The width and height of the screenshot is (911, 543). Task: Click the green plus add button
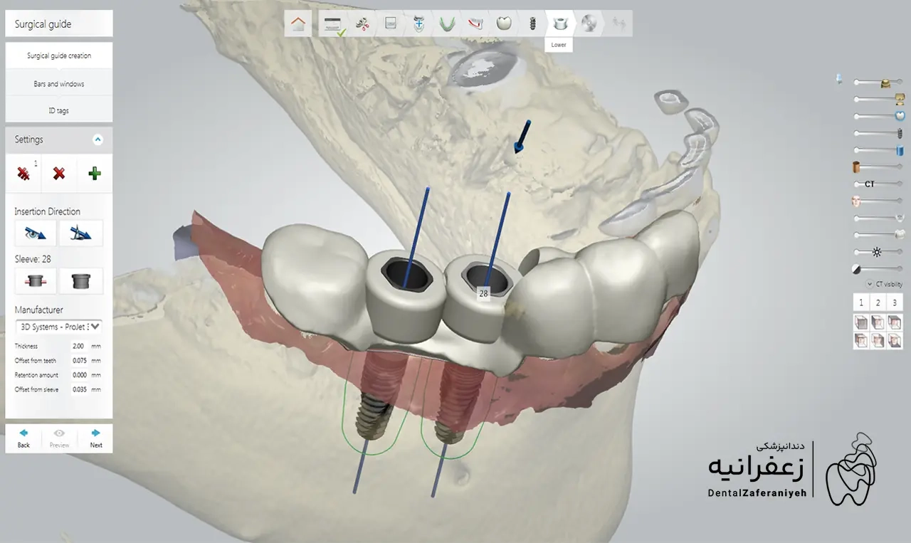click(94, 173)
